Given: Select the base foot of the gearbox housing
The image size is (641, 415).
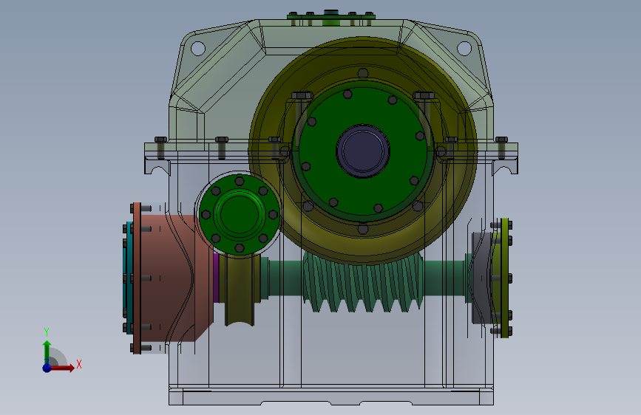Looking at the screenshot, I should point(331,397).
